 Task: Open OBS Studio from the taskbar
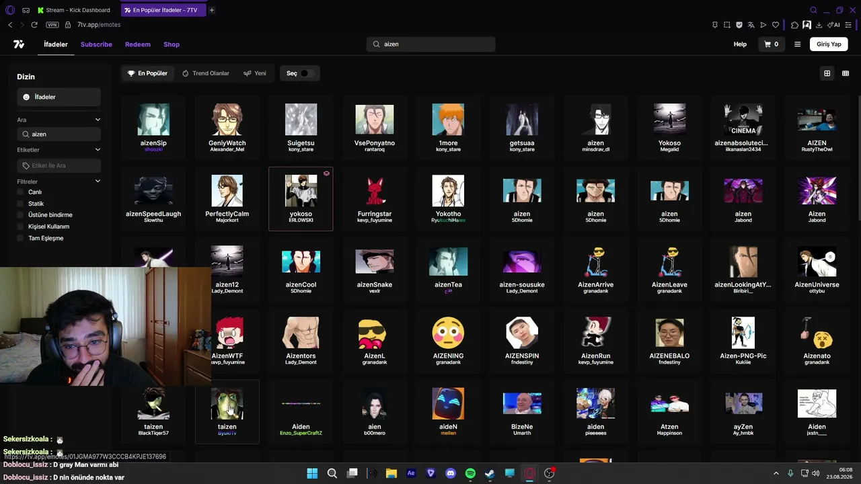pos(550,473)
